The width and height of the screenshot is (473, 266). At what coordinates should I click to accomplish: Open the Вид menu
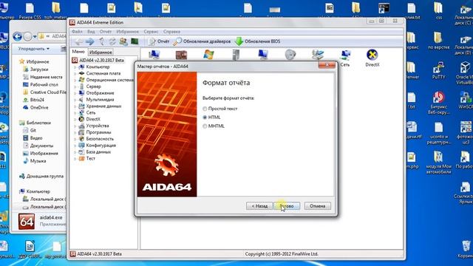[91, 32]
